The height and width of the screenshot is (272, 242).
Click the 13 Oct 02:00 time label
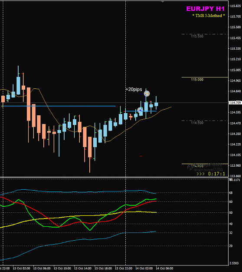click(21, 269)
